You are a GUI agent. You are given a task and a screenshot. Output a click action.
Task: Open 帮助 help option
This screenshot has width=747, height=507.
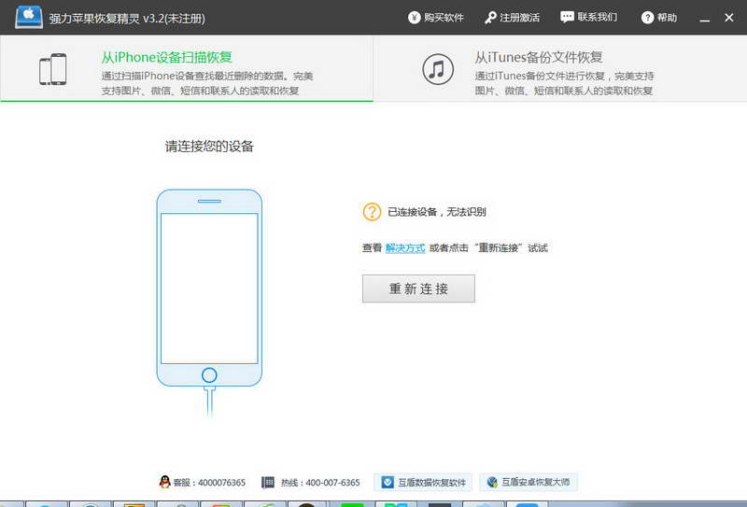pyautogui.click(x=659, y=18)
